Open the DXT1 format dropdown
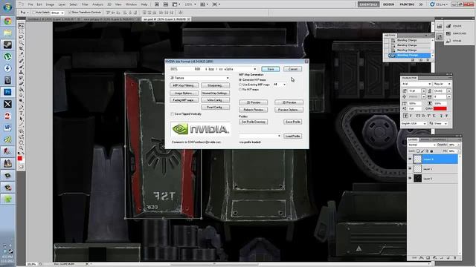Screen dimensions: 476x267 (x=213, y=69)
